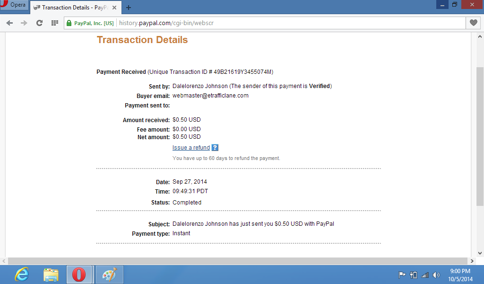Check power status tray icon

tap(413, 275)
